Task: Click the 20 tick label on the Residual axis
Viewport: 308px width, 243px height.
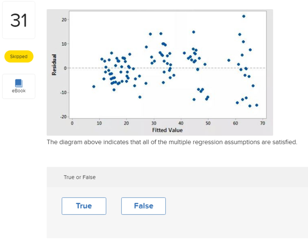Action: pyautogui.click(x=64, y=20)
